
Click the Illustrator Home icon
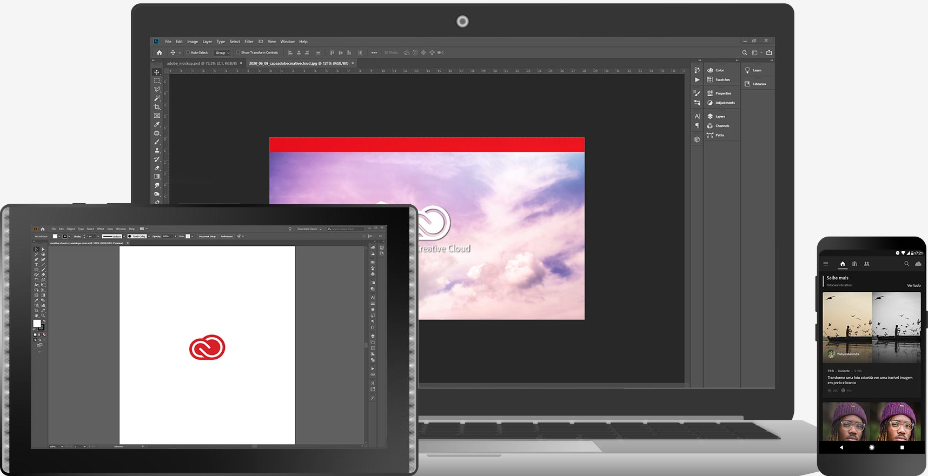pos(43,229)
